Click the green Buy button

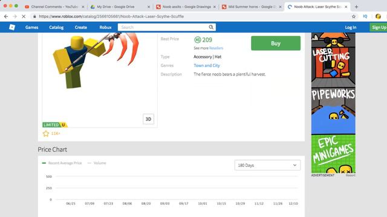point(276,43)
